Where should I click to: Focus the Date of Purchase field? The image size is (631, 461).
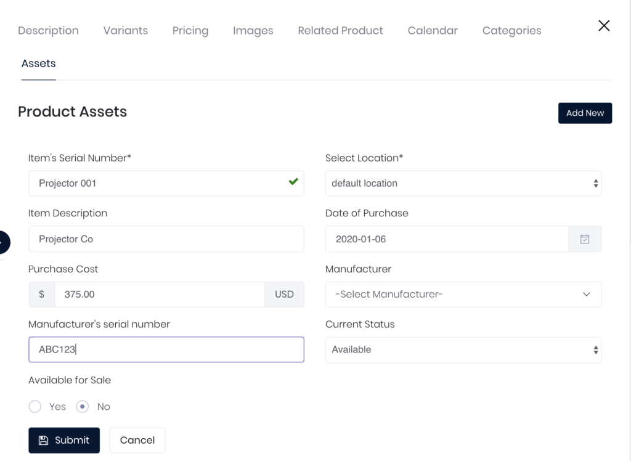pyautogui.click(x=447, y=239)
